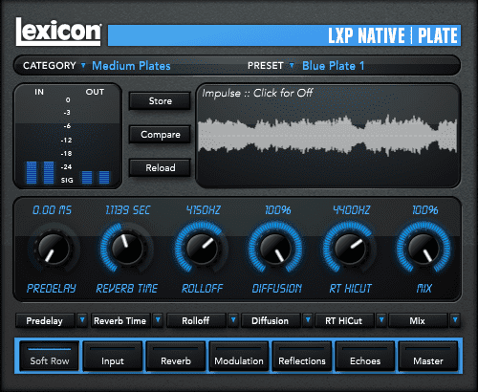The height and width of the screenshot is (392, 478).
Task: Click the impulse waveform display
Action: (328, 136)
